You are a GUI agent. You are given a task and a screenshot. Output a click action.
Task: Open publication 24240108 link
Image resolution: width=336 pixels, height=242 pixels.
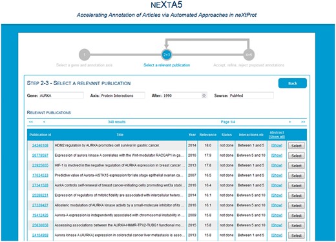point(40,145)
